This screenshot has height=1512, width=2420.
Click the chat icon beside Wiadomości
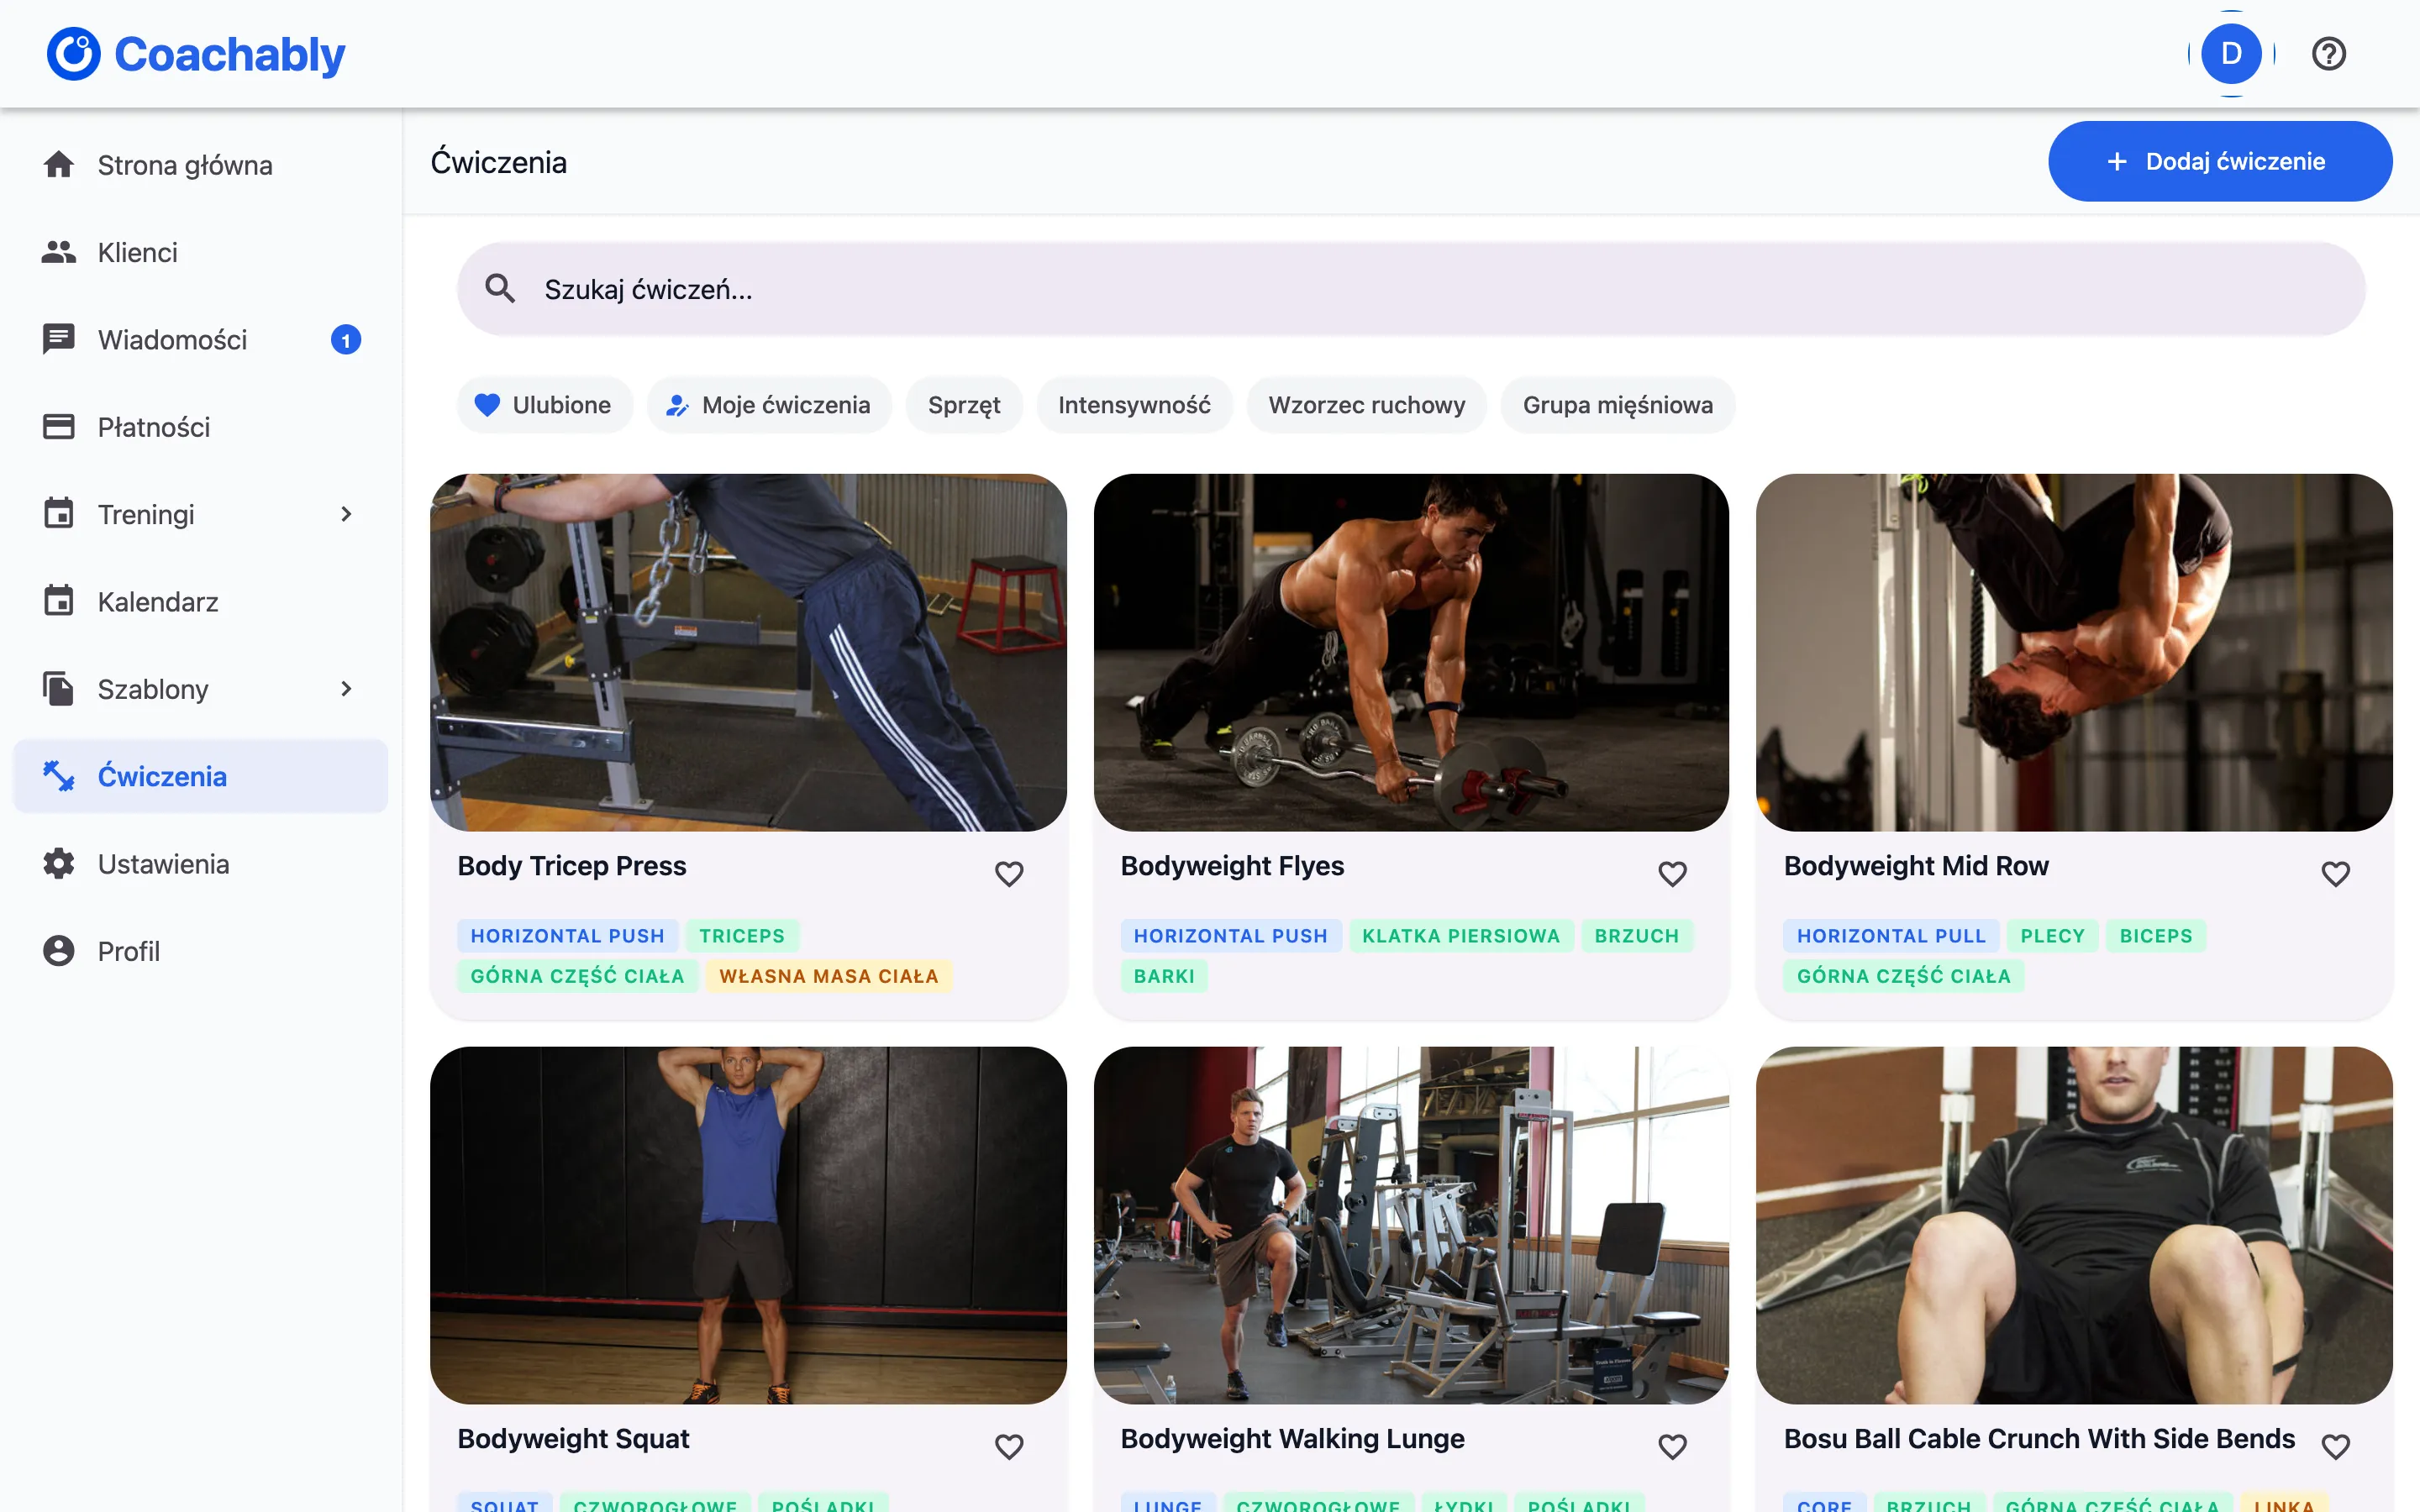(x=59, y=340)
